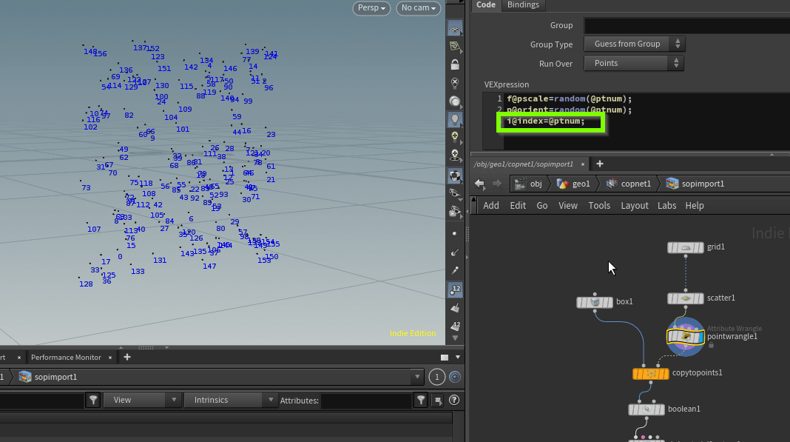The height and width of the screenshot is (442, 790).
Task: Click the normal lighting bulb icon
Action: (455, 120)
